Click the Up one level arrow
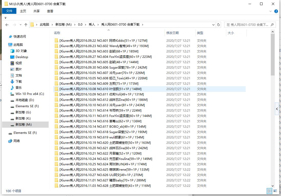The image size is (281, 196). (26, 25)
